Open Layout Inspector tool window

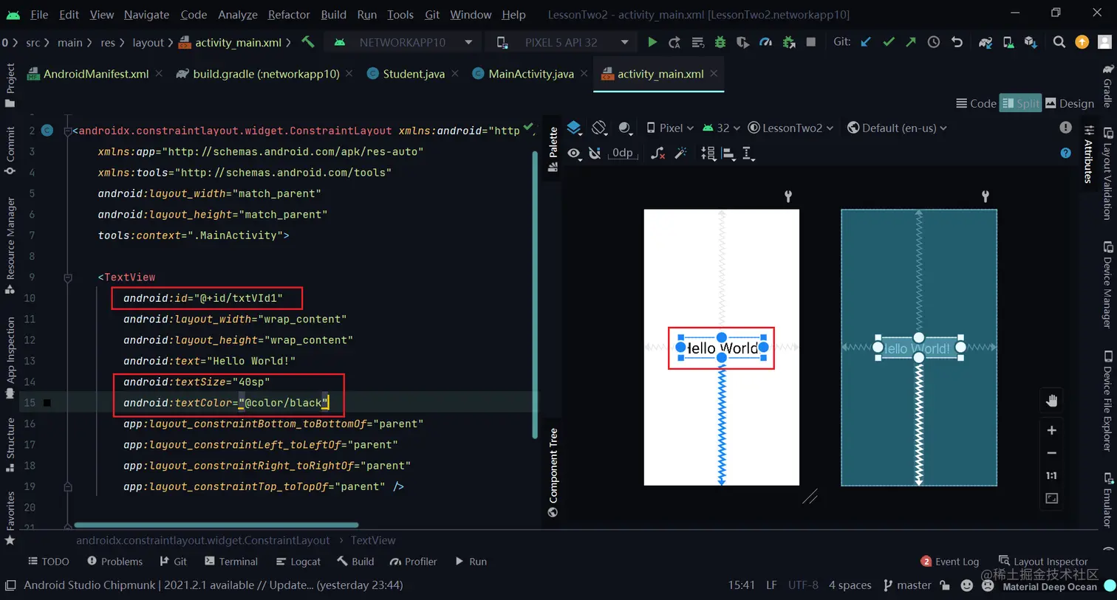click(1043, 562)
